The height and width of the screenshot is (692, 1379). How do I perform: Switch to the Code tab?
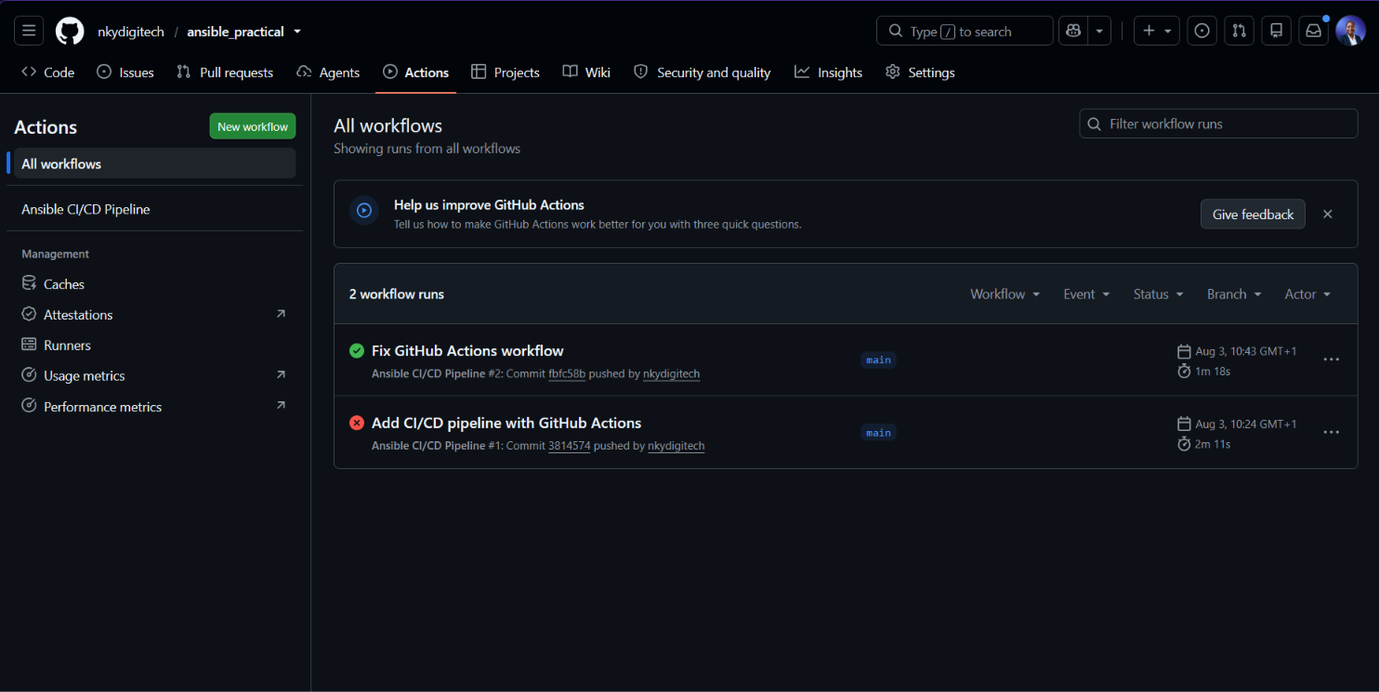pos(48,72)
